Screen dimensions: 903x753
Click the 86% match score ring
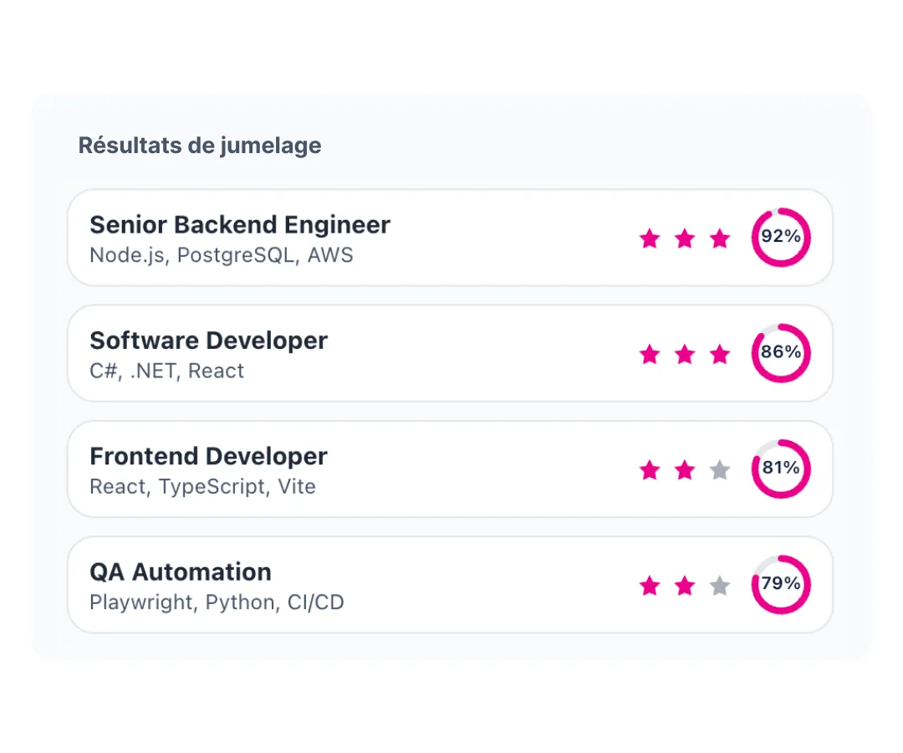pos(781,353)
